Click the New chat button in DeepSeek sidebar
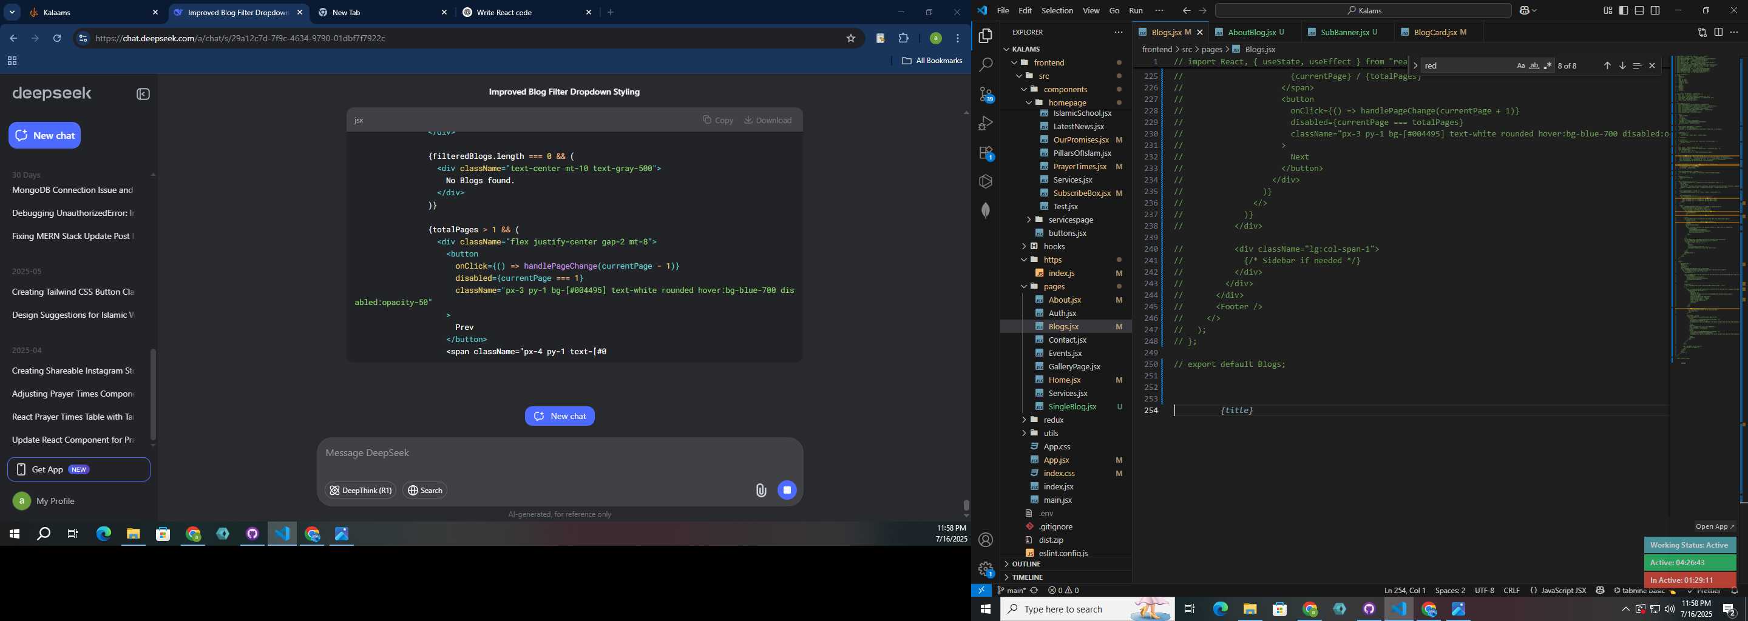 coord(45,136)
